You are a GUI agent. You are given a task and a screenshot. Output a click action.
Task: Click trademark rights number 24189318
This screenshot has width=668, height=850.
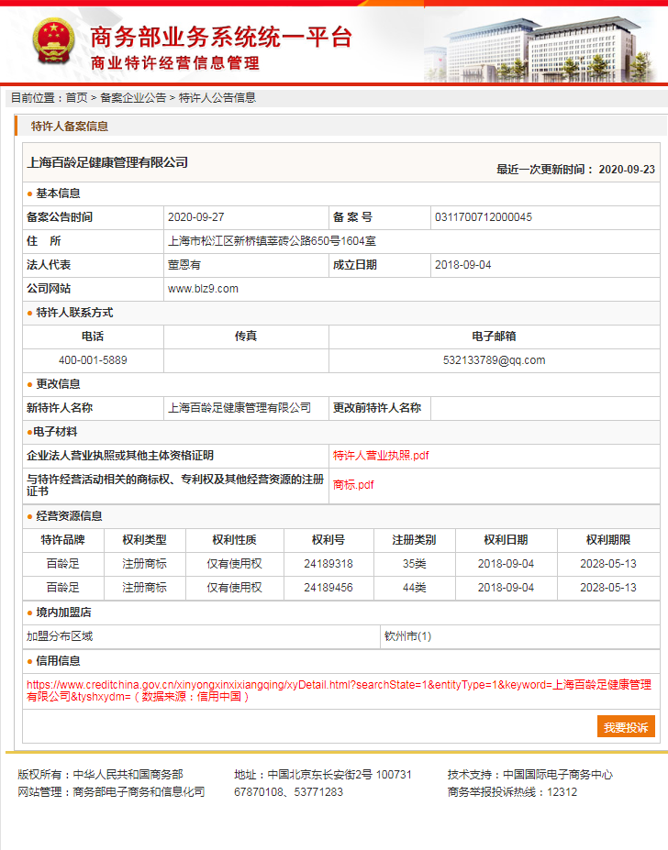[x=328, y=564]
